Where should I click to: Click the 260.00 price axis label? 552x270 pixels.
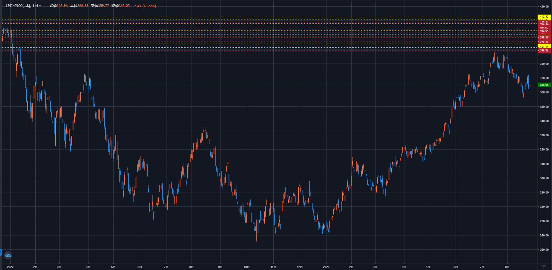pyautogui.click(x=544, y=235)
